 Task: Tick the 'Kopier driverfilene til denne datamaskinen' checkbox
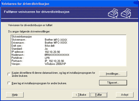coord(9,74)
